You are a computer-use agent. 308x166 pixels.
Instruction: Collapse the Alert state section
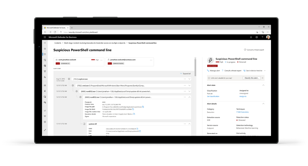click(x=263, y=85)
